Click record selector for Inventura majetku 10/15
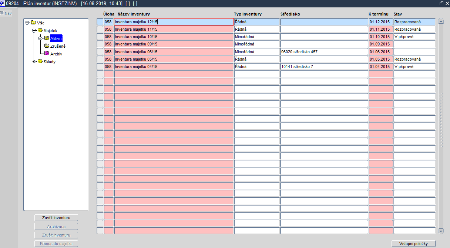 (100, 37)
